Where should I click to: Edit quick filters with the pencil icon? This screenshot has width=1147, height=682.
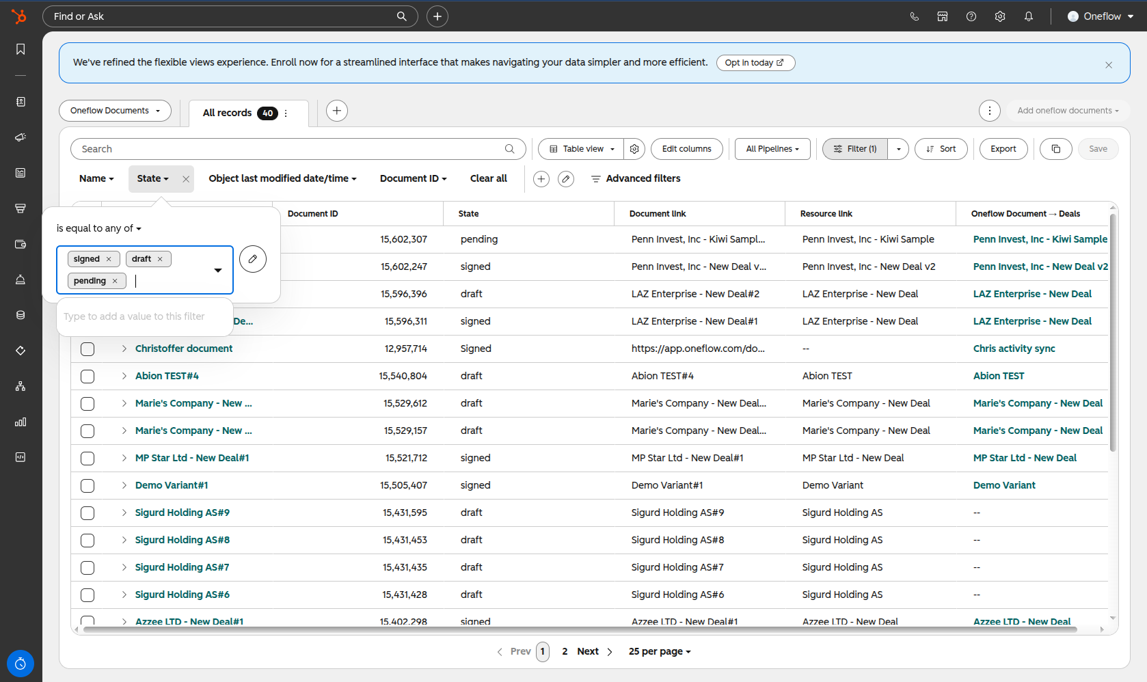click(x=566, y=179)
